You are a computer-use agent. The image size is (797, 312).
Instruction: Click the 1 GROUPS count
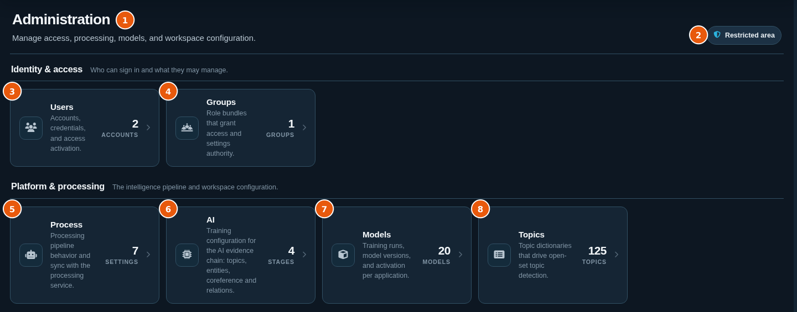pos(281,128)
